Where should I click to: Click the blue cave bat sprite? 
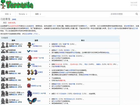pyautogui.click(x=29, y=51)
